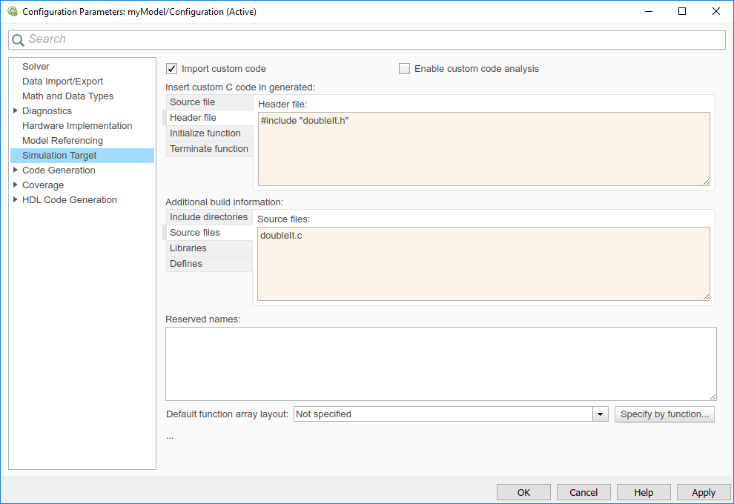
Task: Click the search magnifier icon
Action: click(18, 39)
